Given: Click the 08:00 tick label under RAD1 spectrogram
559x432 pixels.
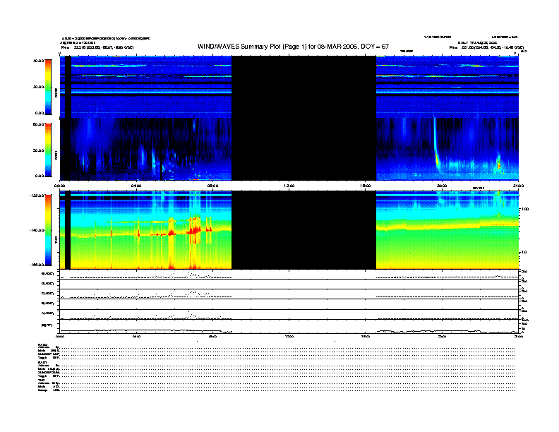Looking at the screenshot, I should coord(213,186).
